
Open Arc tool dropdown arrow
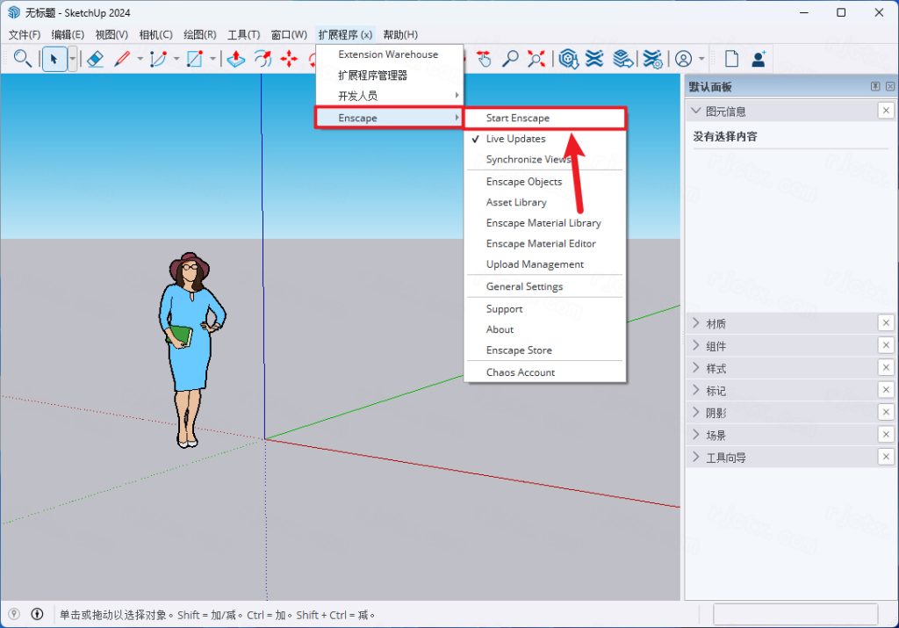tap(176, 59)
